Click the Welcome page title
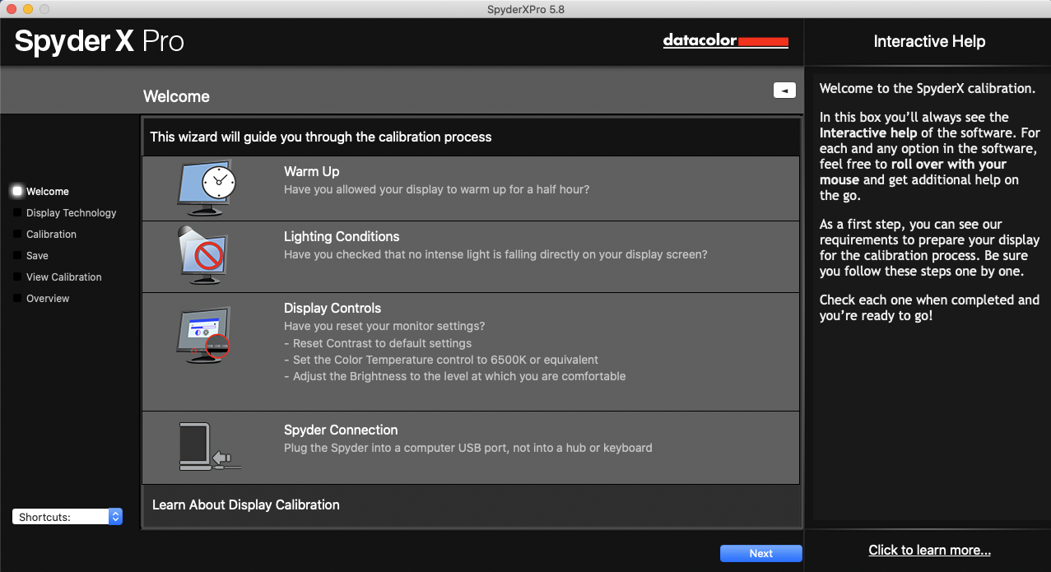The height and width of the screenshot is (572, 1051). tap(176, 96)
